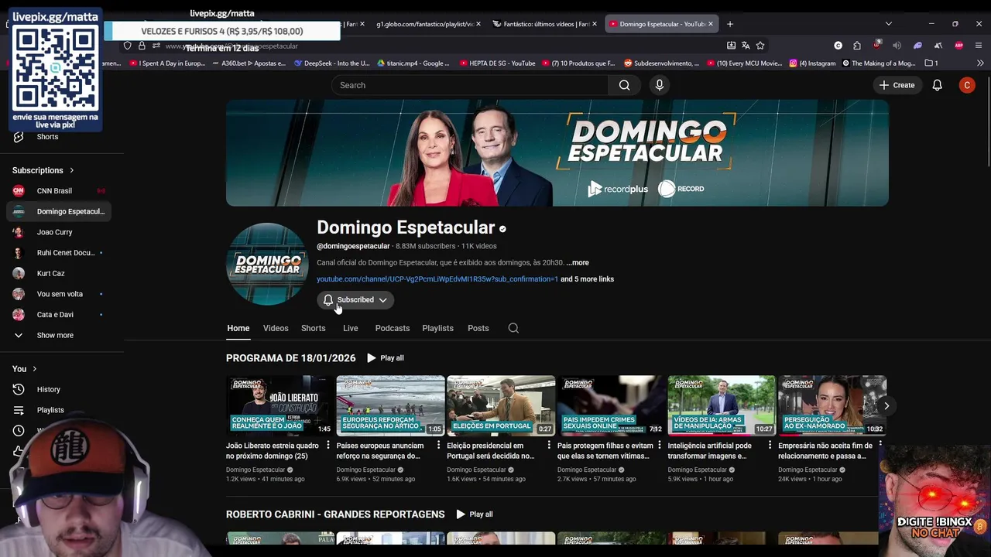This screenshot has width=991, height=557.
Task: Open The Making of a Mog bookmark
Action: tap(879, 63)
